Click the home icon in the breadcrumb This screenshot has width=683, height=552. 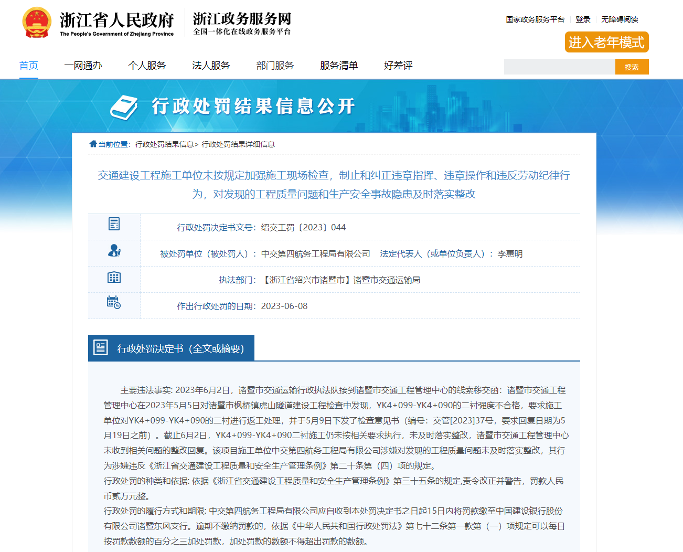tap(93, 144)
